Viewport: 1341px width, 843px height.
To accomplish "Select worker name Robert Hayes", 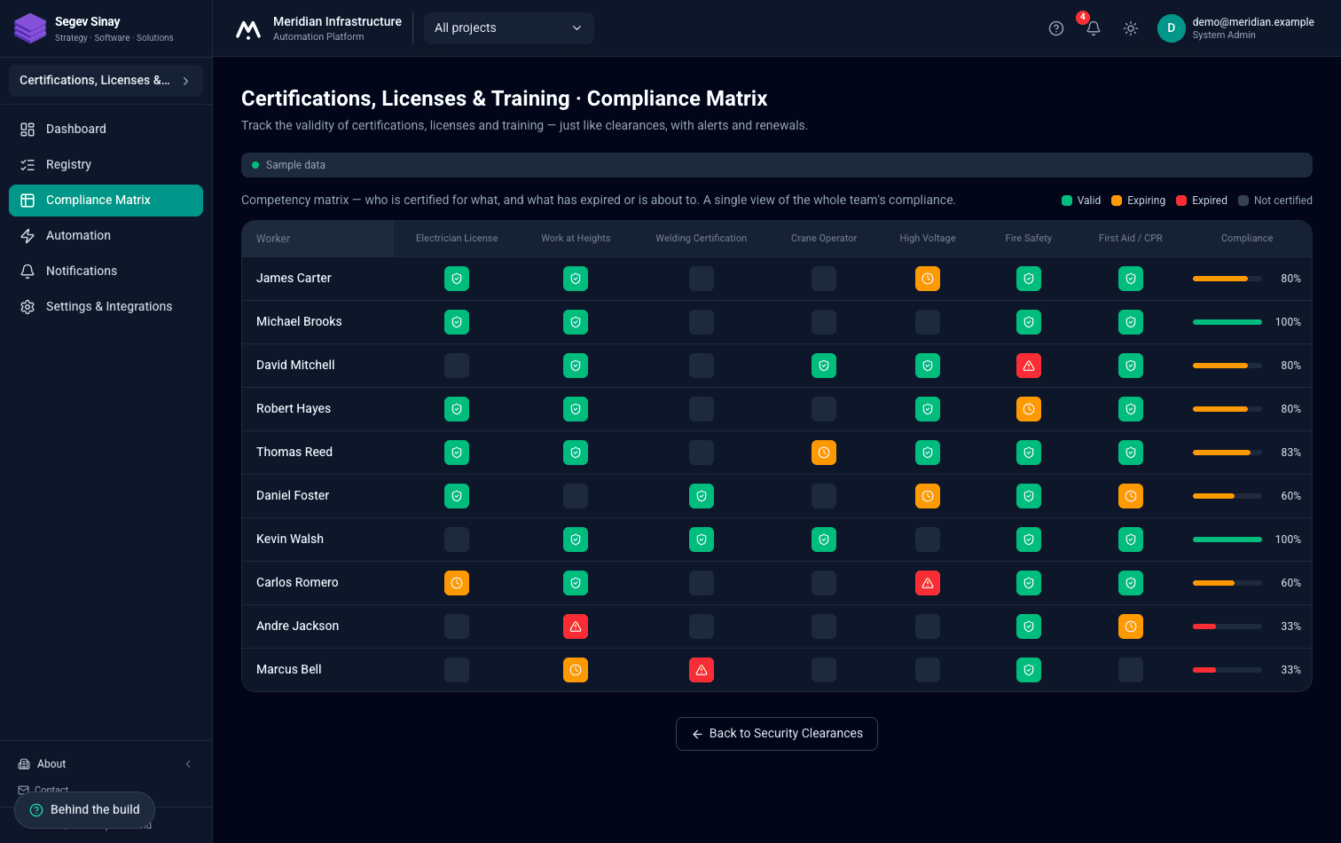I will pos(294,409).
